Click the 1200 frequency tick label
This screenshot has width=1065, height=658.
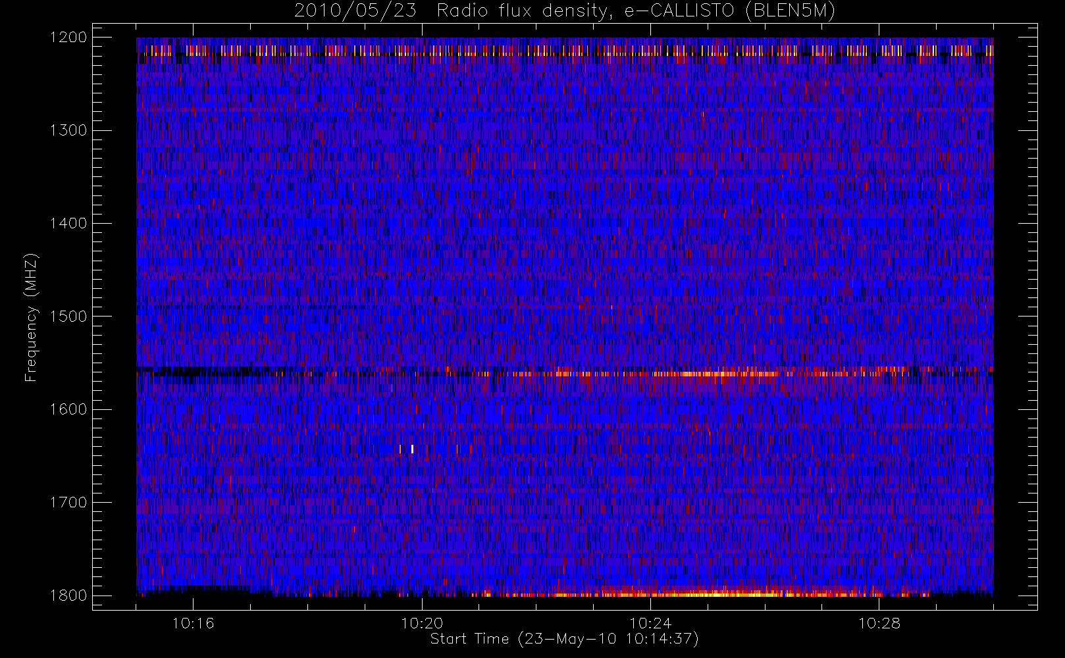click(68, 38)
